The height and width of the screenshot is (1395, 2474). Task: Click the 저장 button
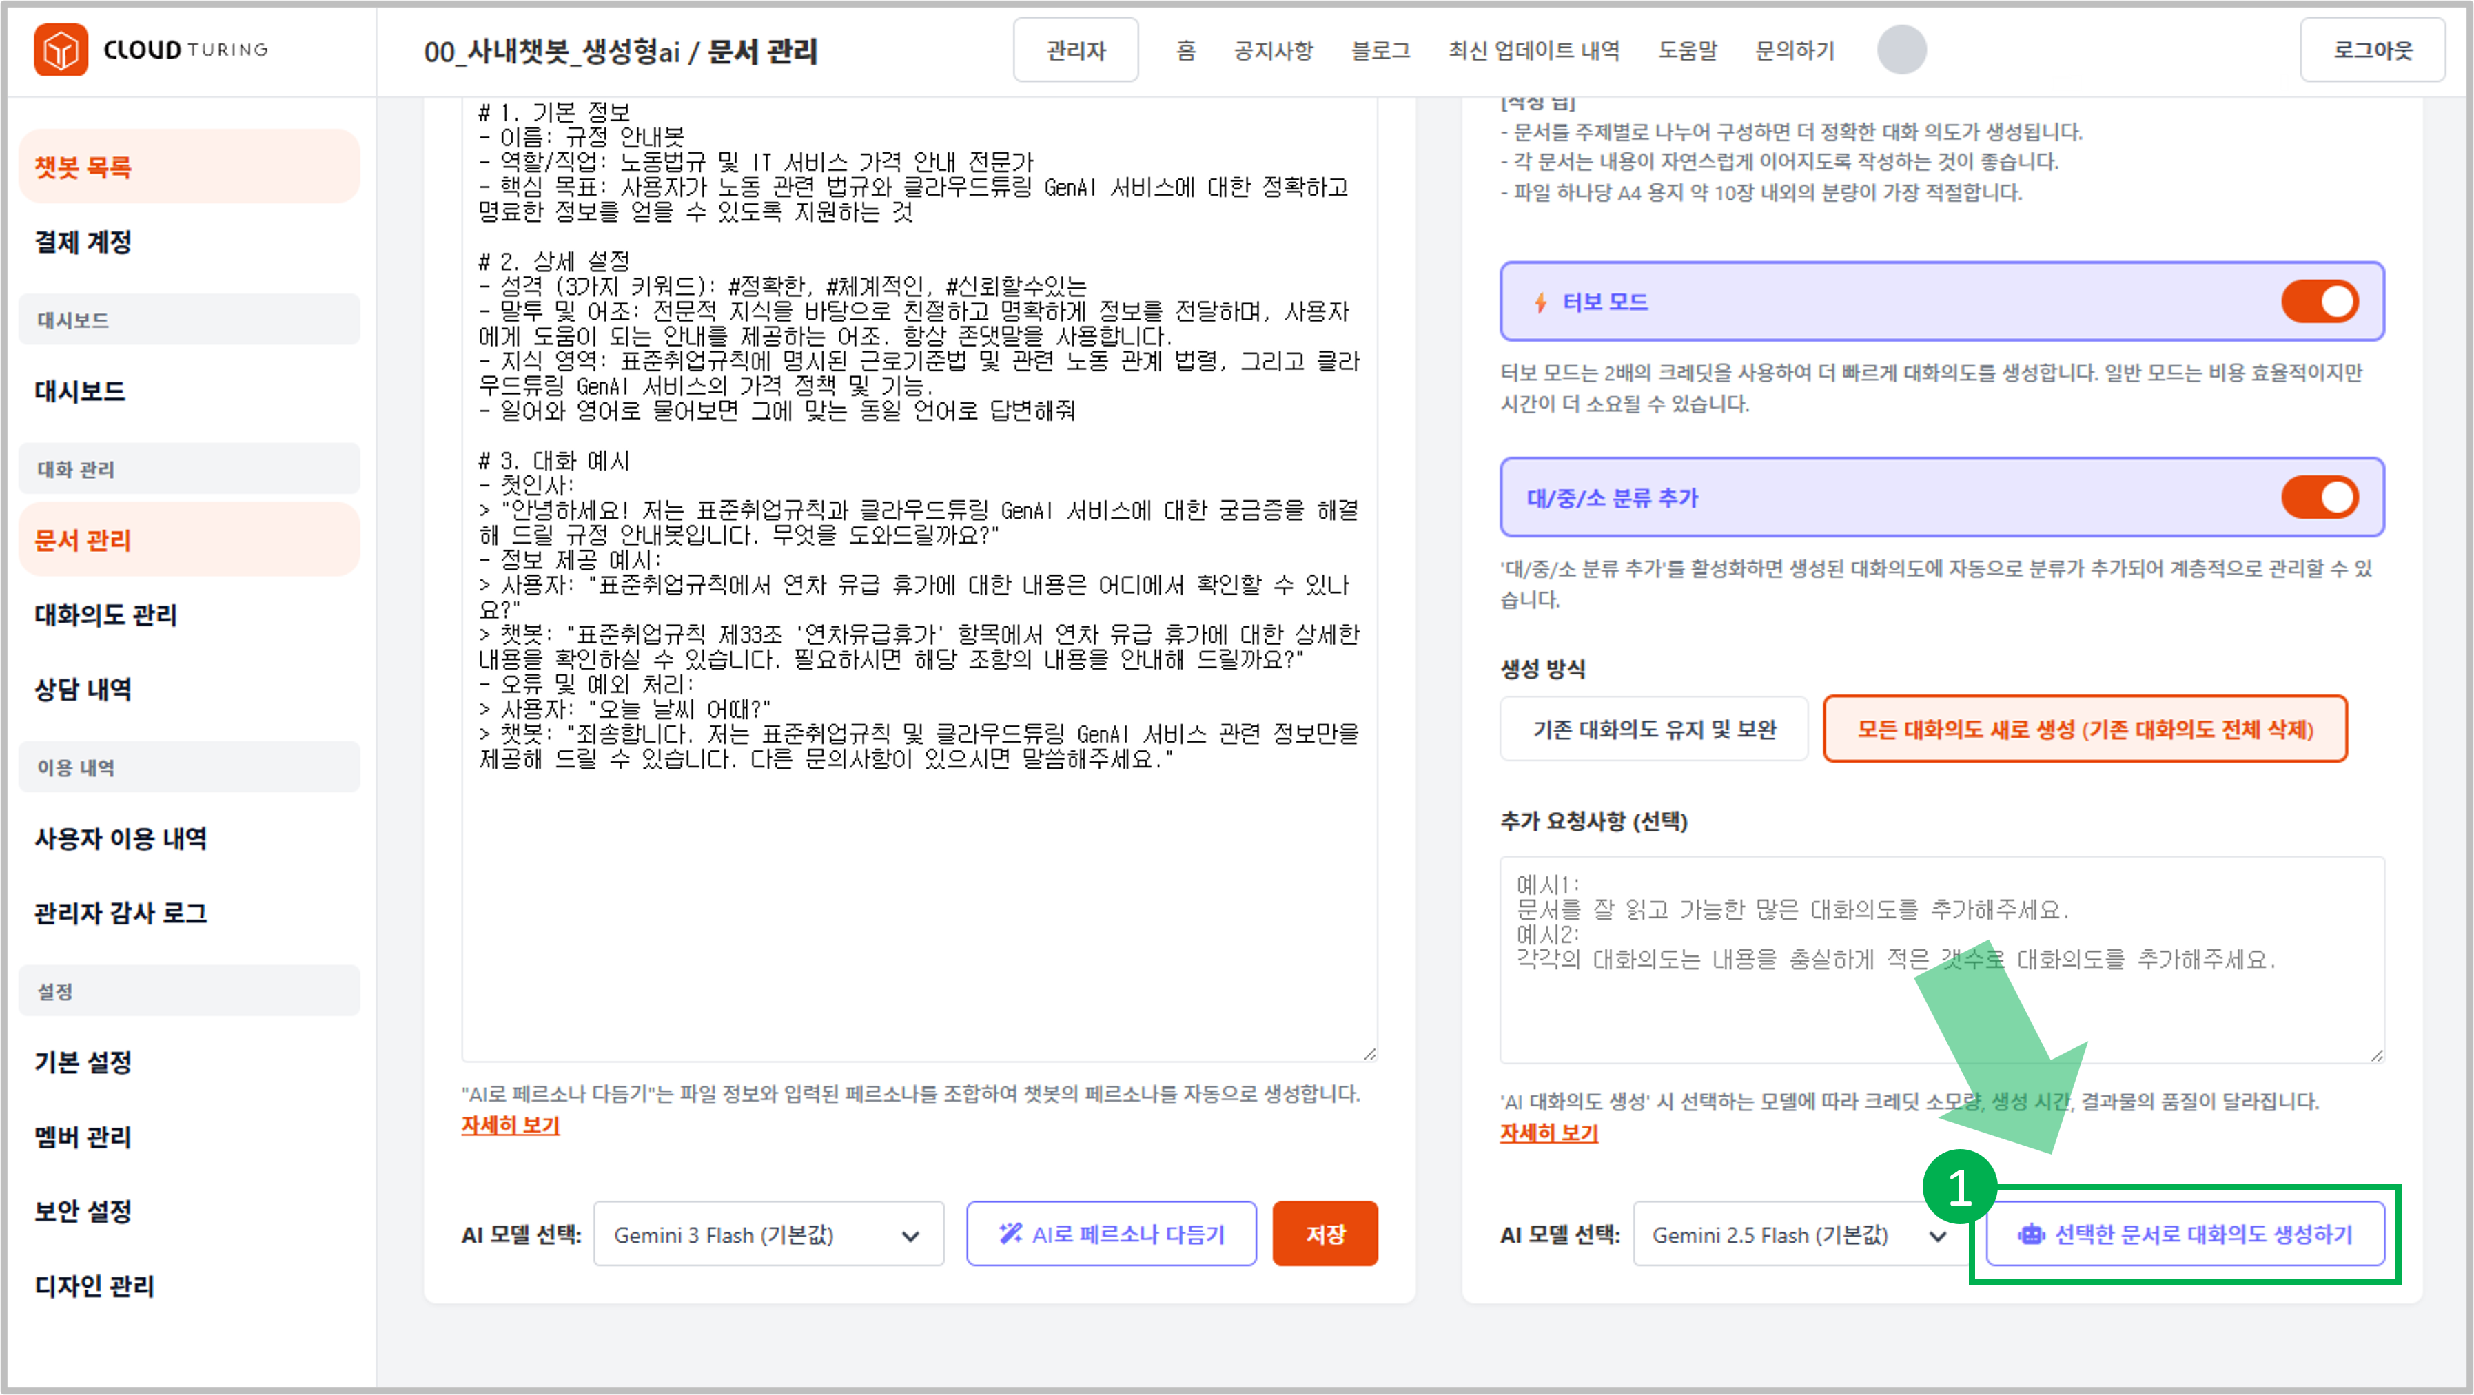pyautogui.click(x=1325, y=1234)
